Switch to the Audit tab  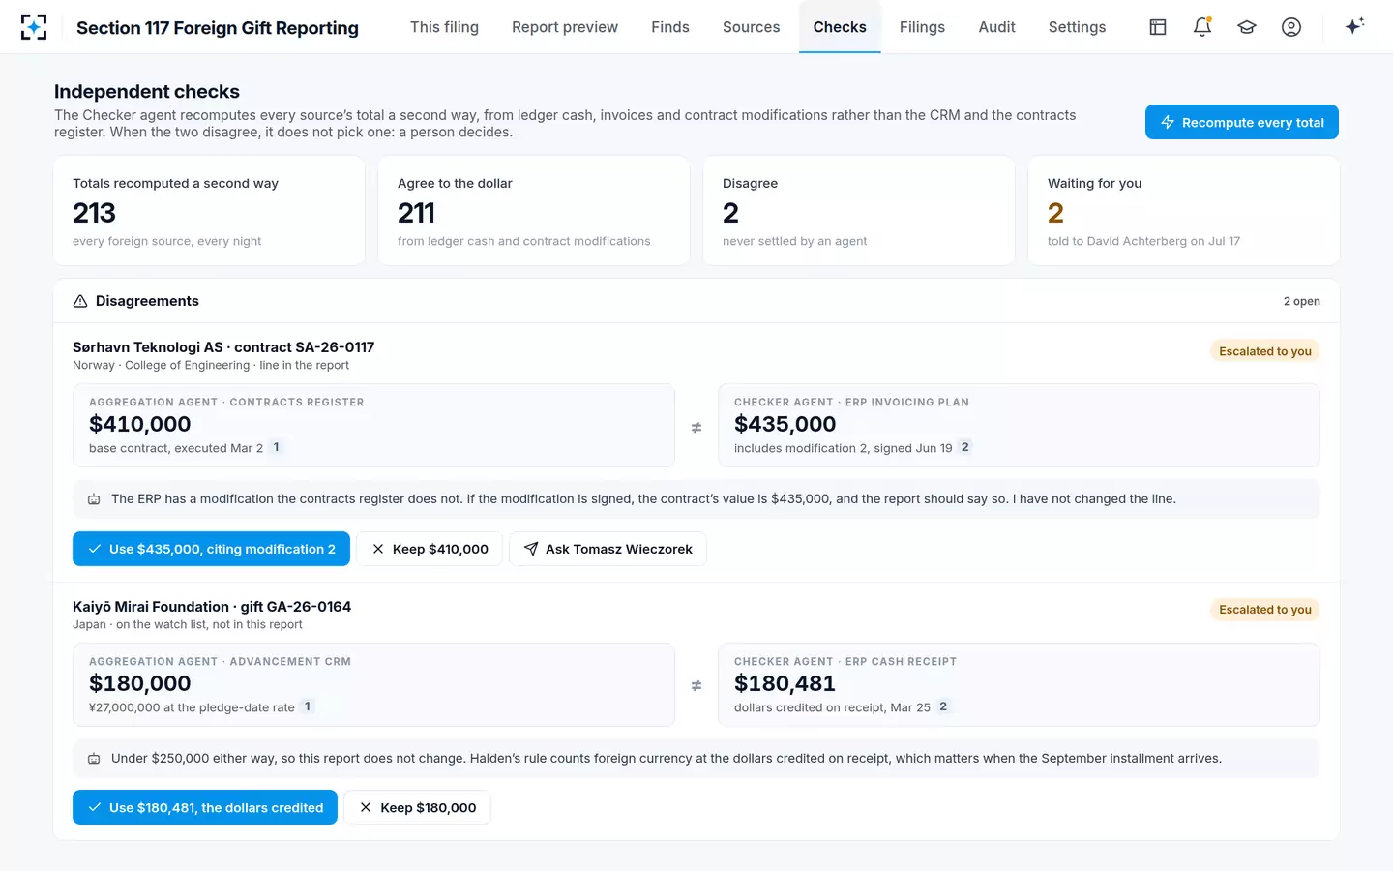click(996, 27)
